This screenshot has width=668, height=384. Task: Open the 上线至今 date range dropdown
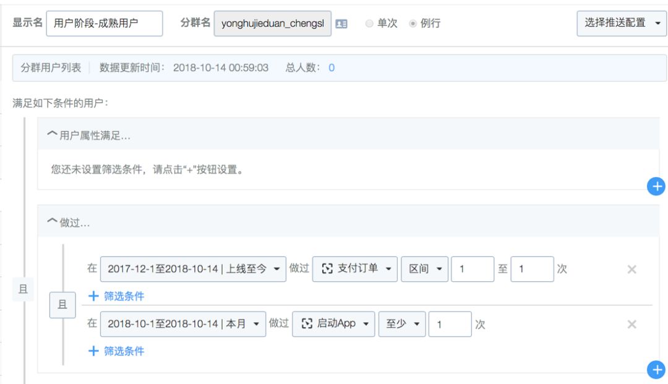[x=193, y=269]
